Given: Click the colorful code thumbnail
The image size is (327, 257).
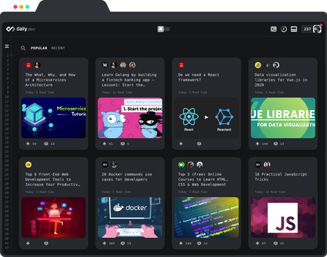Looking at the screenshot, I should pyautogui.click(x=207, y=218).
